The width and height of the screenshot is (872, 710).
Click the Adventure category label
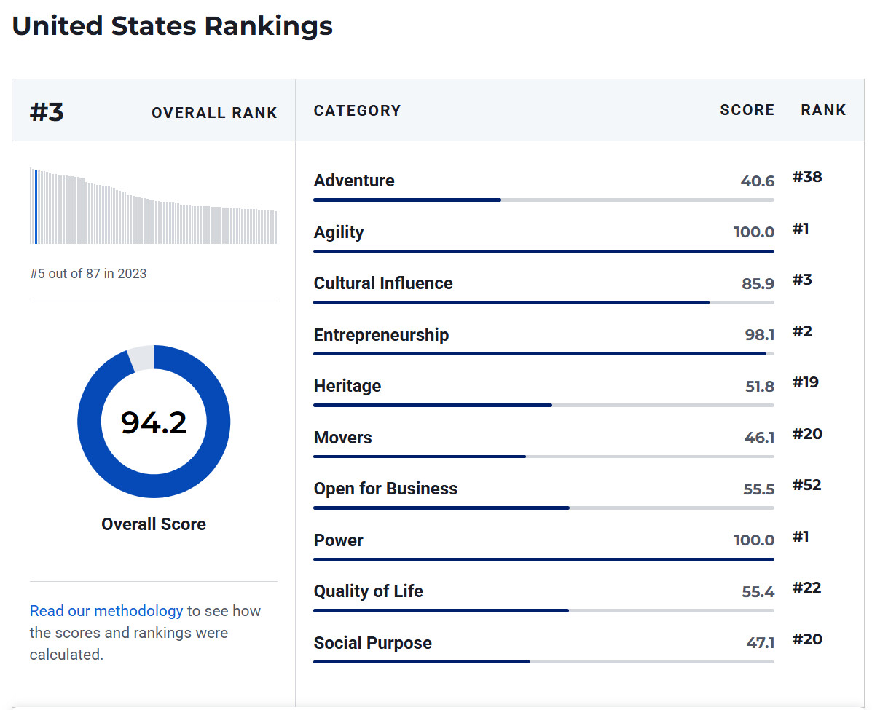point(354,181)
